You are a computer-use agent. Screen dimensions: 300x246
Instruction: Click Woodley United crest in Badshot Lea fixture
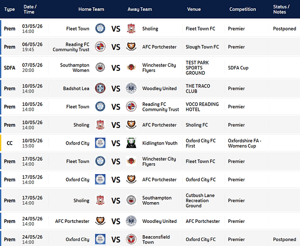tap(131, 89)
